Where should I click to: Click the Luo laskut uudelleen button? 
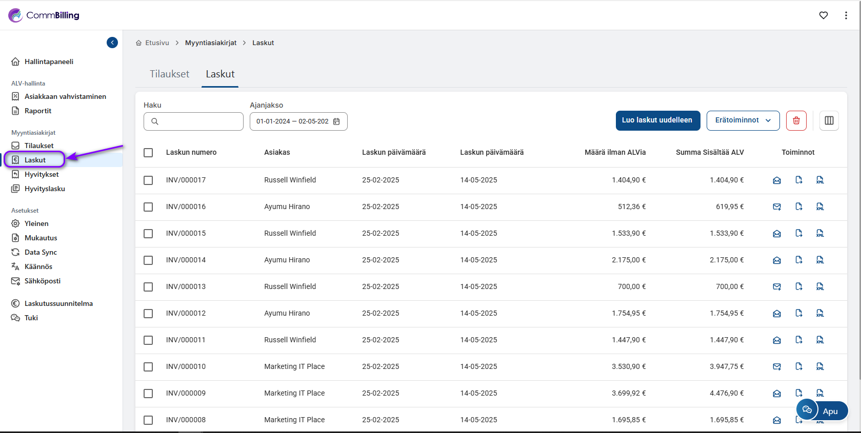(x=657, y=120)
